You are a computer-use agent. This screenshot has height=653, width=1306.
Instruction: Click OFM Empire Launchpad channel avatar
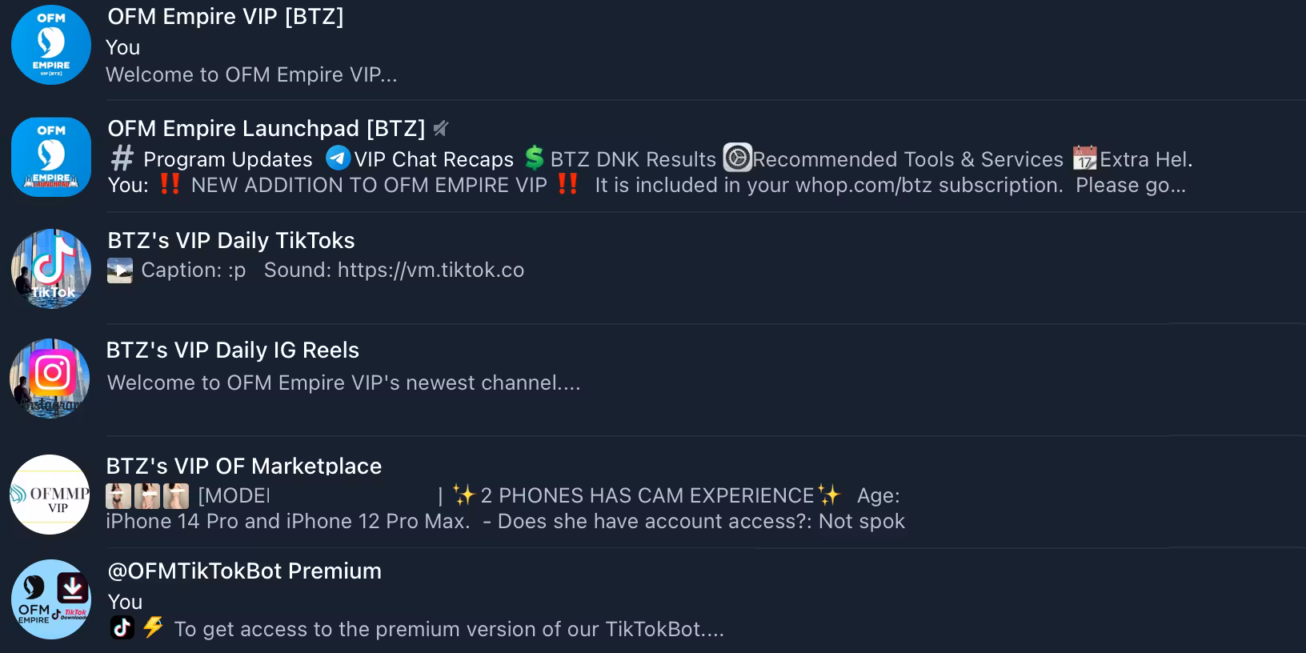51,157
